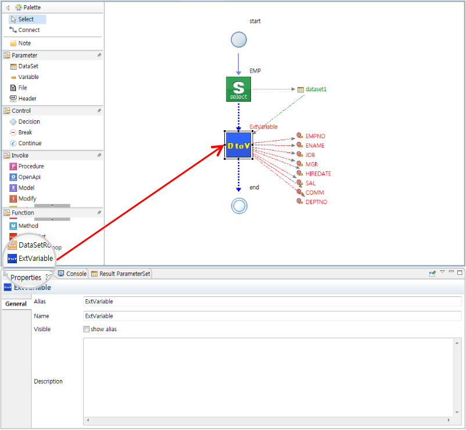This screenshot has width=466, height=430.
Task: Open the Result ParameterSet tab
Action: [x=124, y=274]
